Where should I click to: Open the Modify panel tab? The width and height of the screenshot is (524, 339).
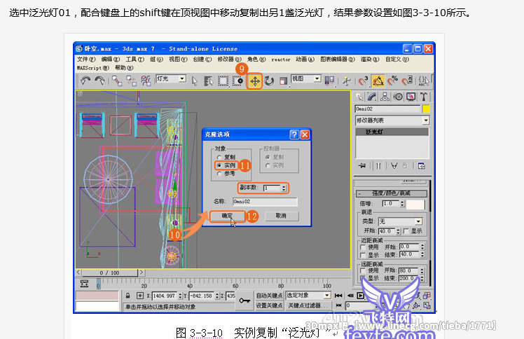click(x=372, y=97)
